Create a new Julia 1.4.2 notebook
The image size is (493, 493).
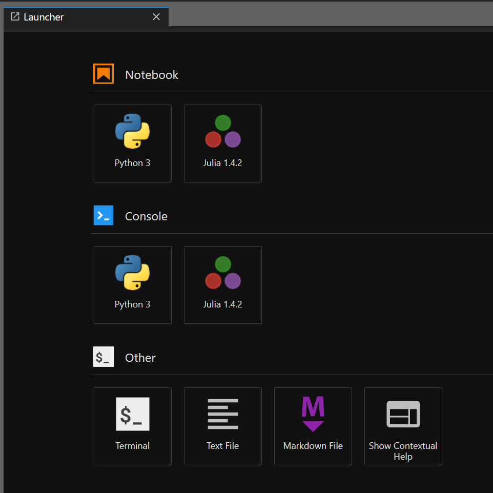(222, 143)
